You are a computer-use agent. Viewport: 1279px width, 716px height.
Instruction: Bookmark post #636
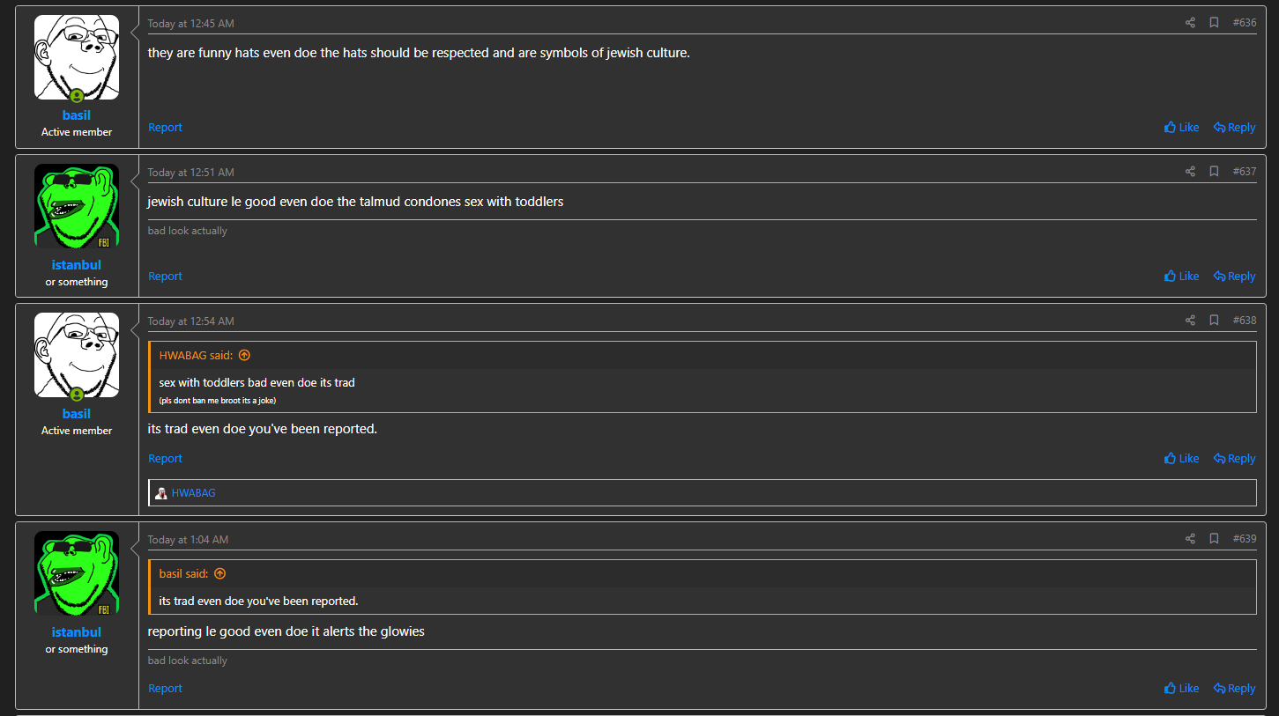1214,23
